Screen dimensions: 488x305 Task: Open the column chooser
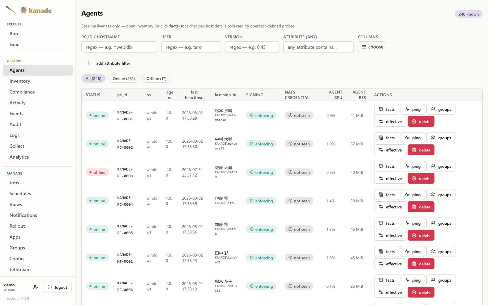[372, 47]
